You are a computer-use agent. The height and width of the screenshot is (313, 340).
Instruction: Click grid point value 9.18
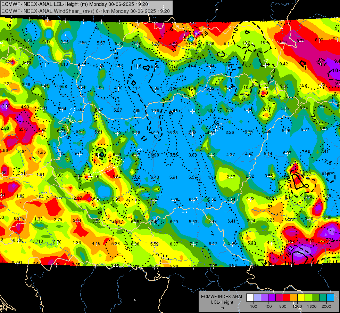136,133
